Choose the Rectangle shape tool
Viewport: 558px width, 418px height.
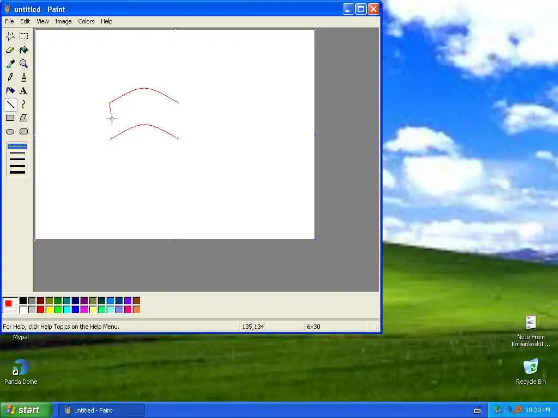pos(10,118)
